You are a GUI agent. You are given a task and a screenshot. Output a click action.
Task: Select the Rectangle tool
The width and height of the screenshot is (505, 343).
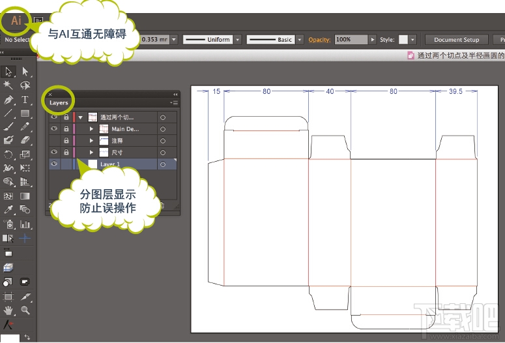click(x=25, y=113)
